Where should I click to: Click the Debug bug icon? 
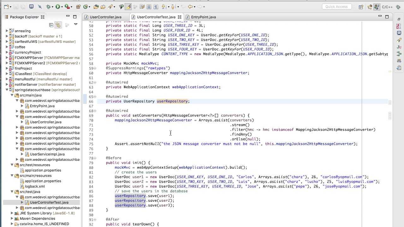tap(49, 7)
